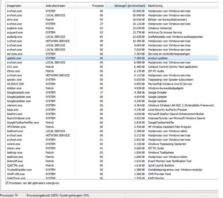The height and width of the screenshot is (198, 223).
Task: Select the avguard.exe process row
Action: [x=112, y=33]
